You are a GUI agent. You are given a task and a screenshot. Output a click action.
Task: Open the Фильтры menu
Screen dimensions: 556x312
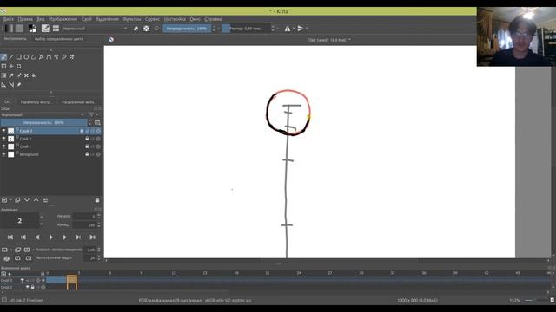[132, 19]
